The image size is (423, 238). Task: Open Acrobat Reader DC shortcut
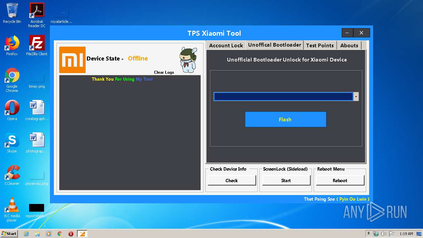pos(37,15)
